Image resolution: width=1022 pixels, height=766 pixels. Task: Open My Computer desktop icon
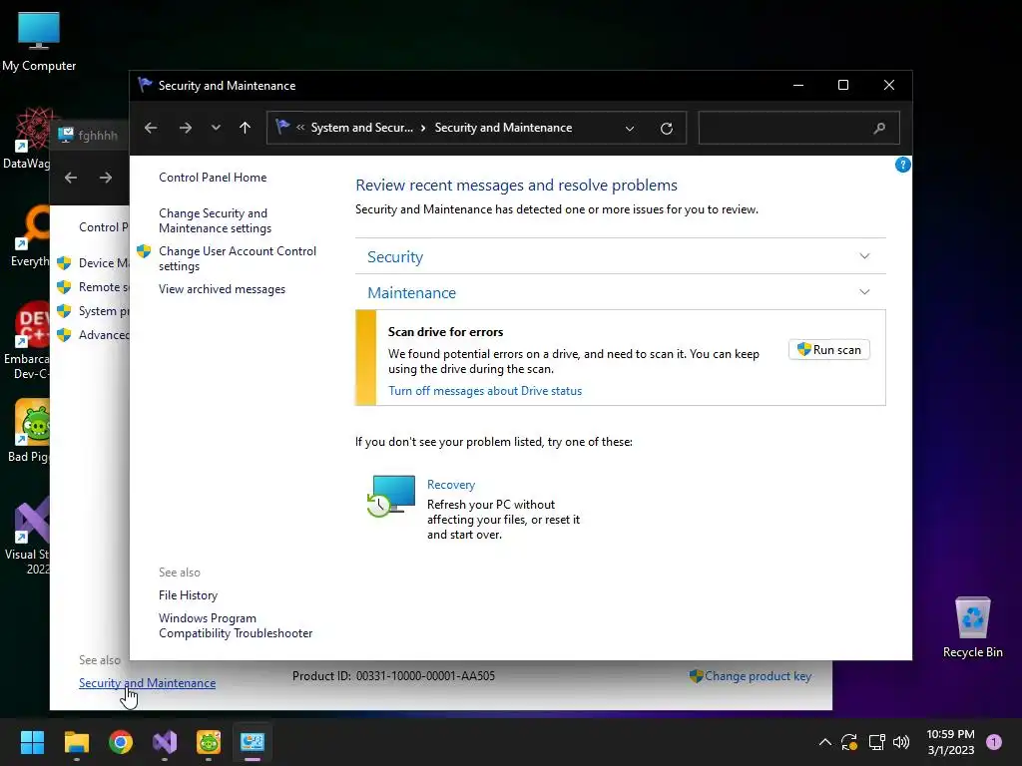(39, 42)
